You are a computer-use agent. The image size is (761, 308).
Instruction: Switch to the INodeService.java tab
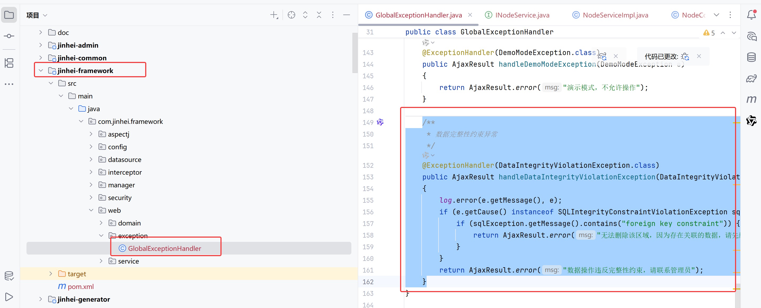[522, 15]
